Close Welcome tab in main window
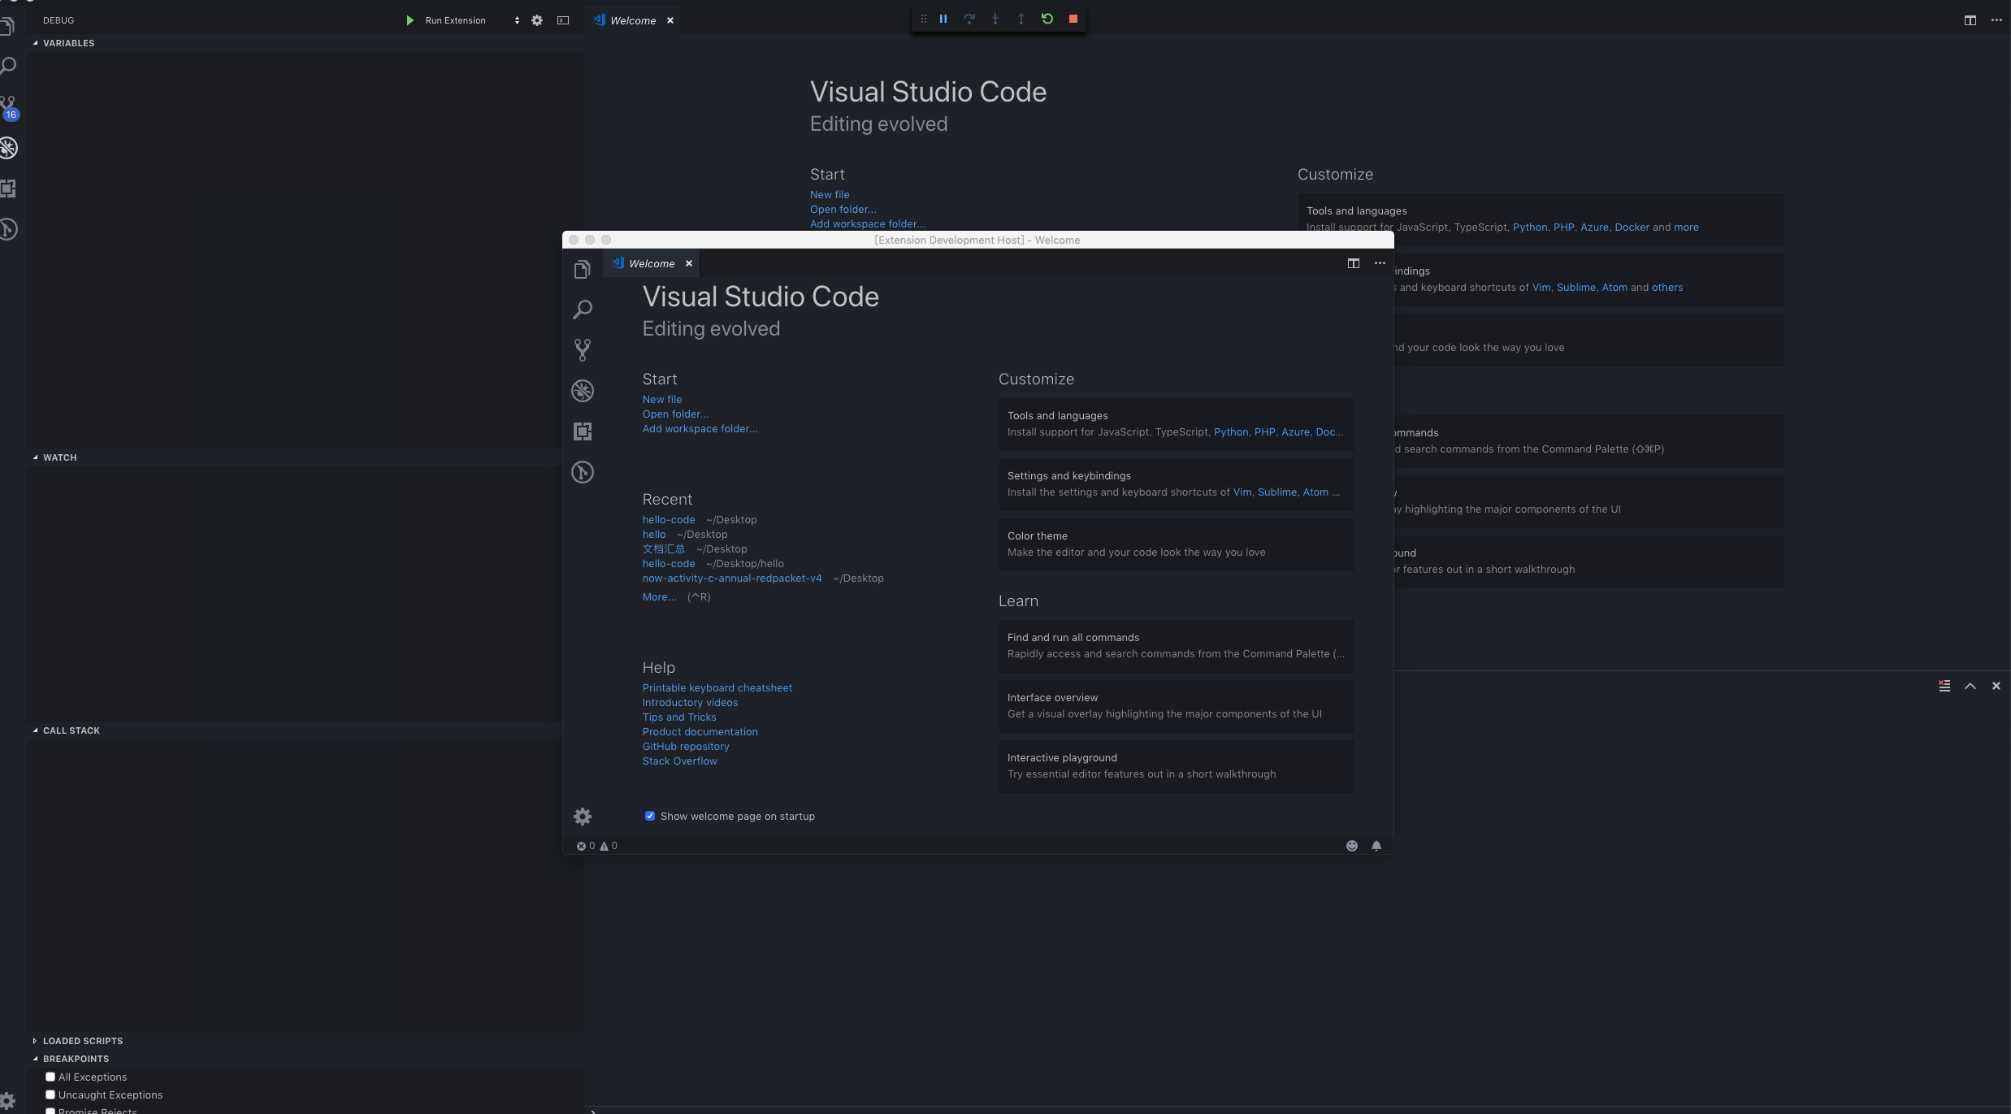 [x=670, y=20]
